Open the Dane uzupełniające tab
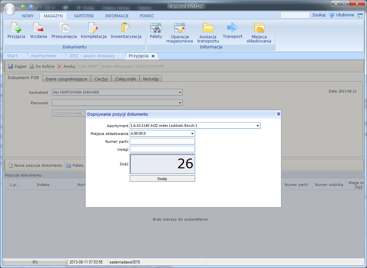This screenshot has width=367, height=268. click(x=66, y=79)
